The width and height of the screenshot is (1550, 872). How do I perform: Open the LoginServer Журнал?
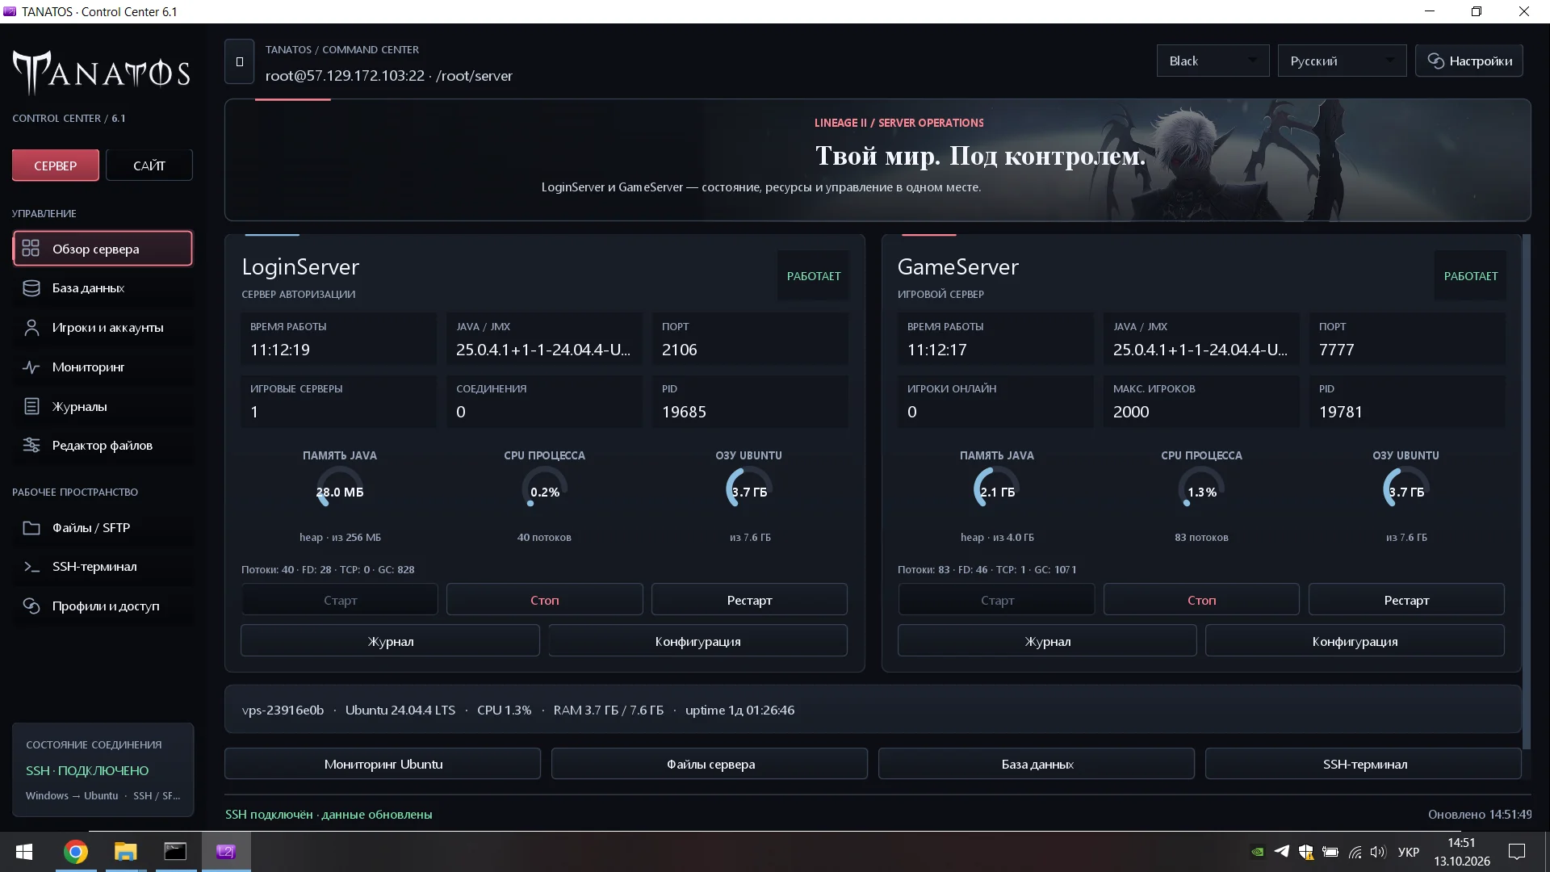click(390, 641)
